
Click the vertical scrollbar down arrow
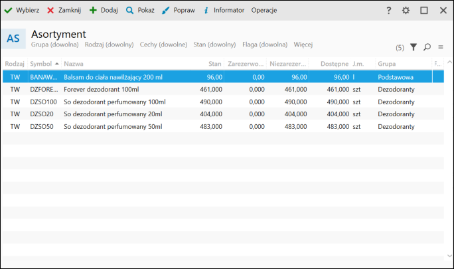pyautogui.click(x=449, y=256)
